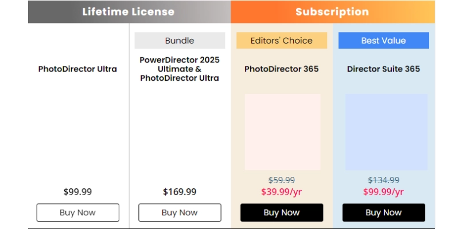Click Buy Now for PhotoDirector Ultra

(78, 212)
